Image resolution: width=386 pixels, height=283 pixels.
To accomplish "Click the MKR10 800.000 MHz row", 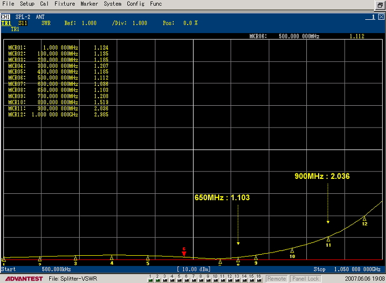I will (58, 103).
